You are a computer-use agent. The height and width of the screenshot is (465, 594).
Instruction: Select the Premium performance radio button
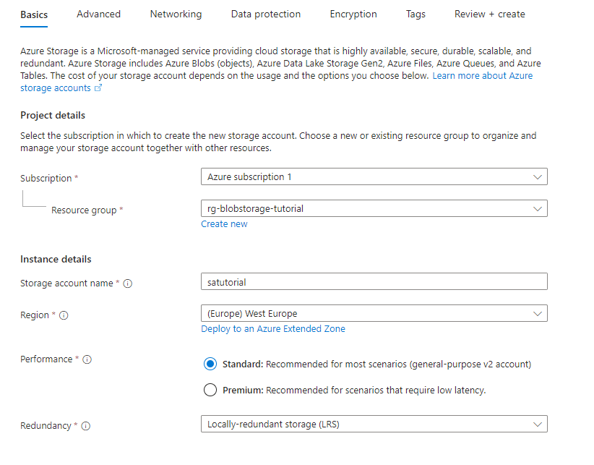pos(210,390)
